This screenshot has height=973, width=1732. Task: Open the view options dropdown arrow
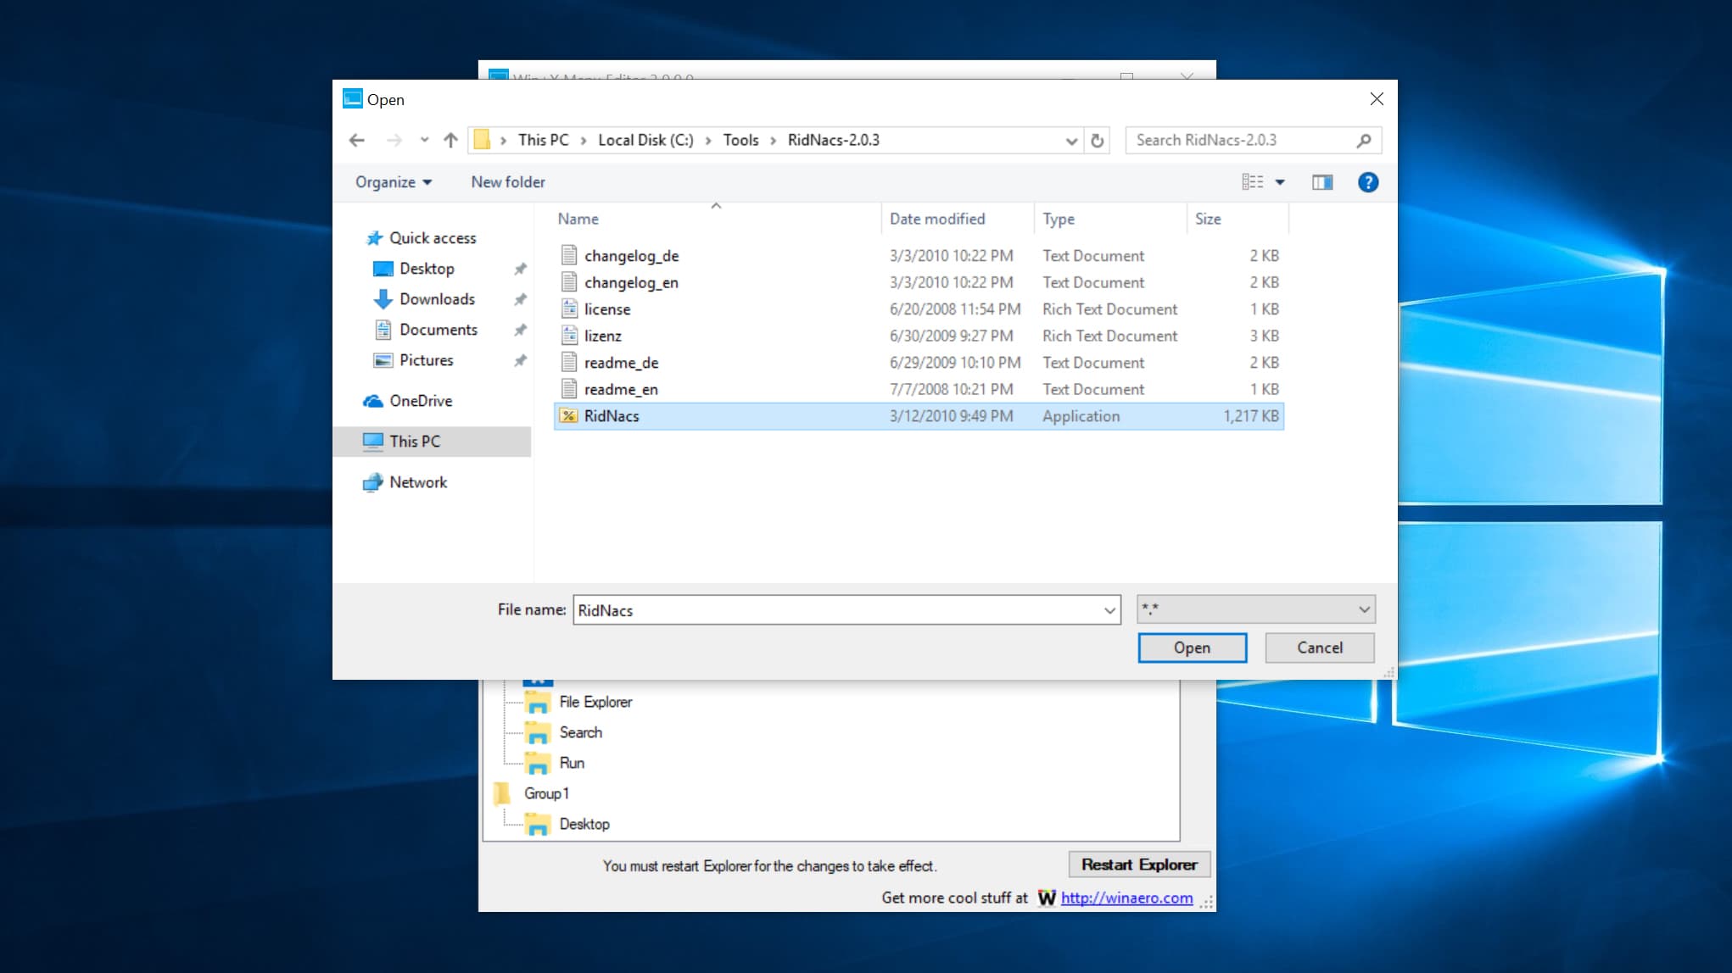[x=1280, y=182]
